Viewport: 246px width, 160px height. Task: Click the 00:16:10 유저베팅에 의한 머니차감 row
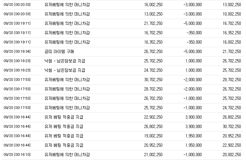point(122,155)
